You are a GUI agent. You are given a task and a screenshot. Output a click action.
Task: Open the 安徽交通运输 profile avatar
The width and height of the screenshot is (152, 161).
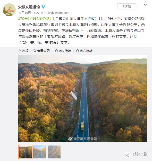point(9,10)
